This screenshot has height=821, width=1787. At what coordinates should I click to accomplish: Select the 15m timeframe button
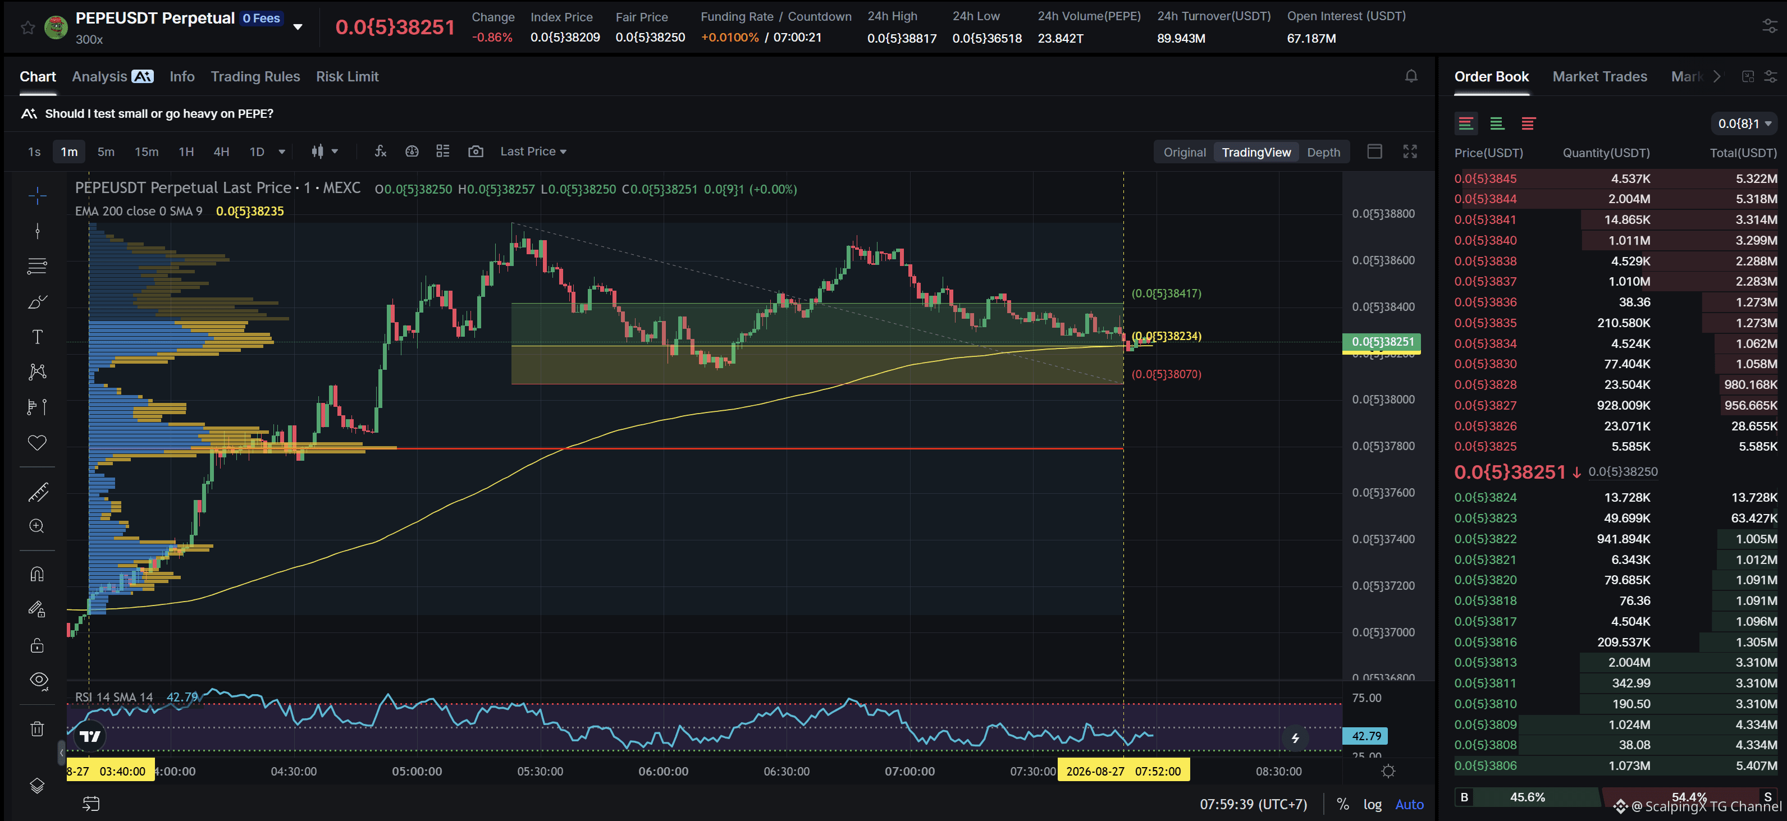click(147, 152)
